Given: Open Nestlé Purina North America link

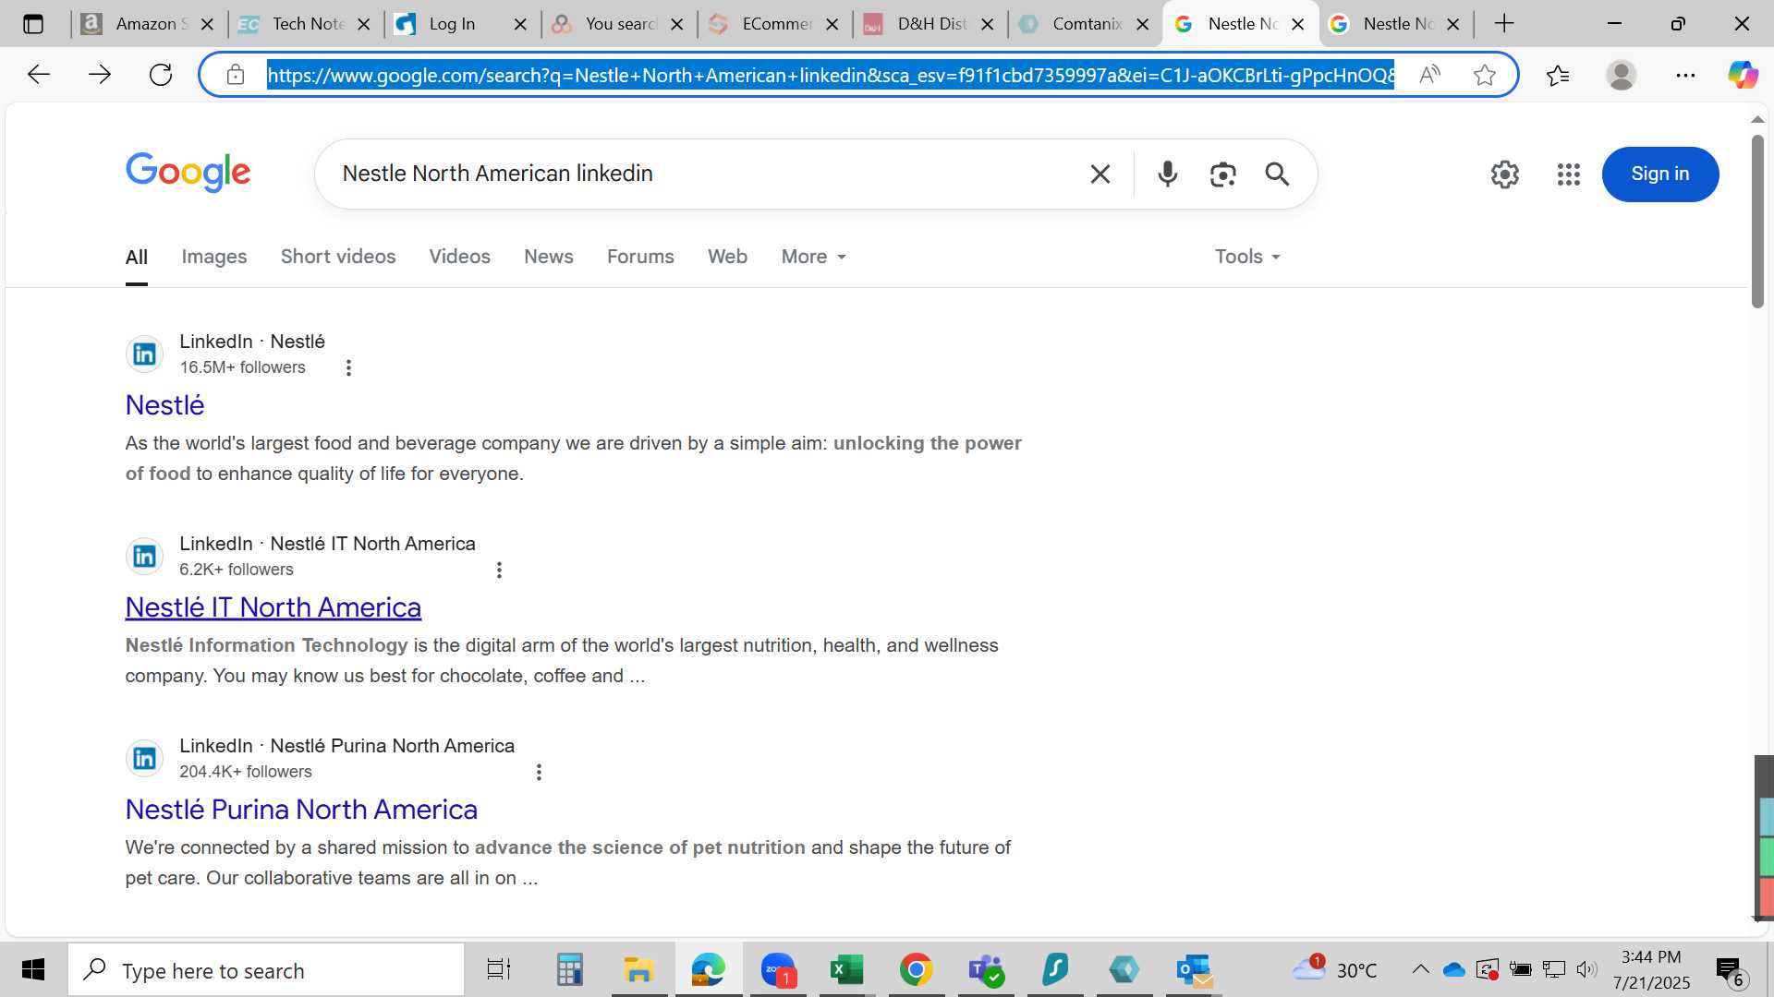Looking at the screenshot, I should [x=301, y=810].
